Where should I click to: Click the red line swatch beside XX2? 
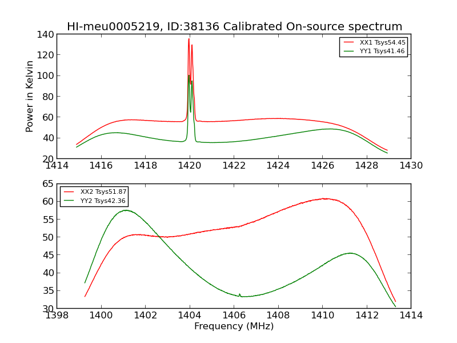pyautogui.click(x=70, y=192)
